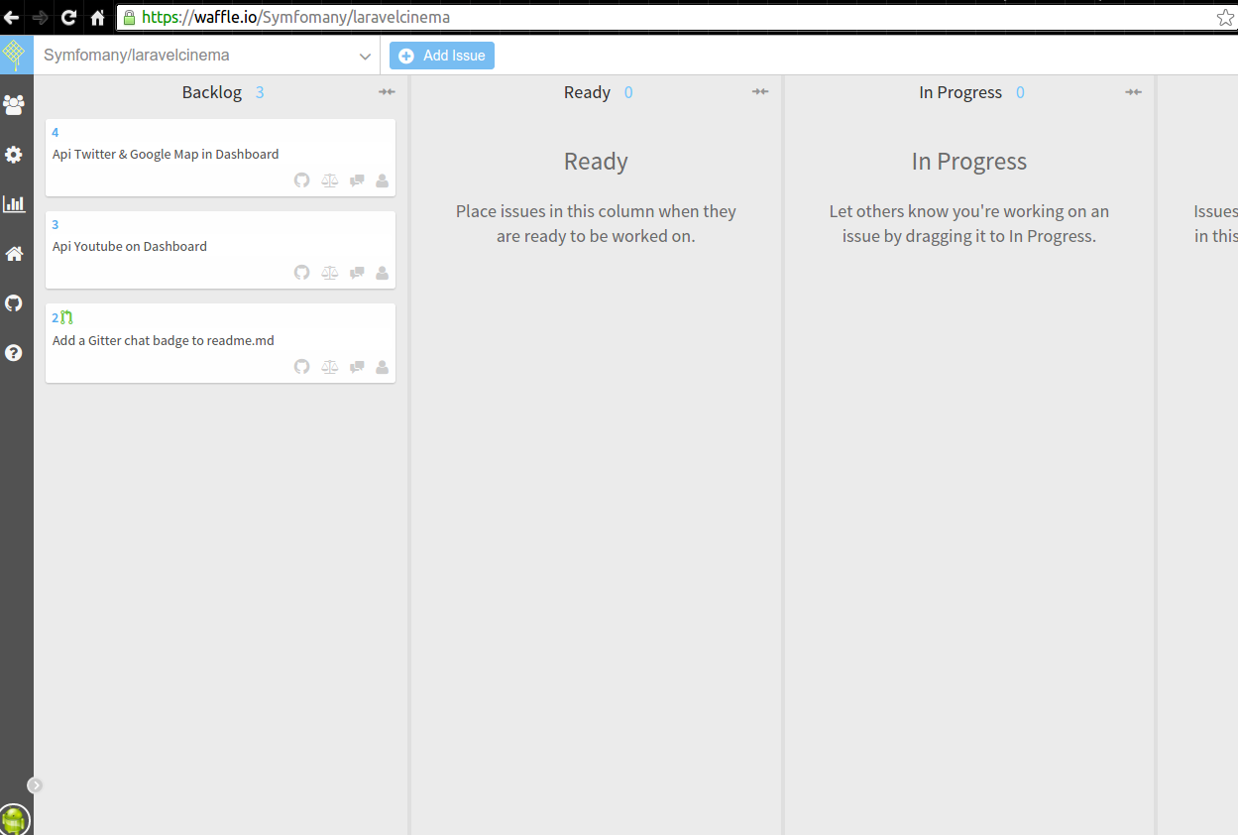Assign a user on Gitter badge card
Screen dimensions: 1238x835
tap(383, 367)
